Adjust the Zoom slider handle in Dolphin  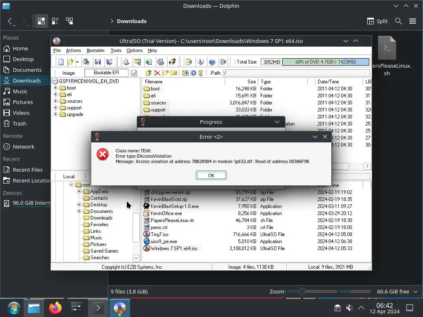tap(302, 291)
